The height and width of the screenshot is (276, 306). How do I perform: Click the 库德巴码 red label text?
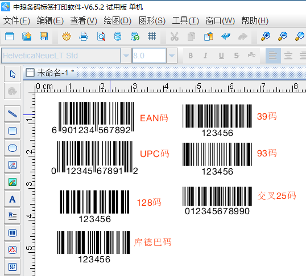coord(152,242)
